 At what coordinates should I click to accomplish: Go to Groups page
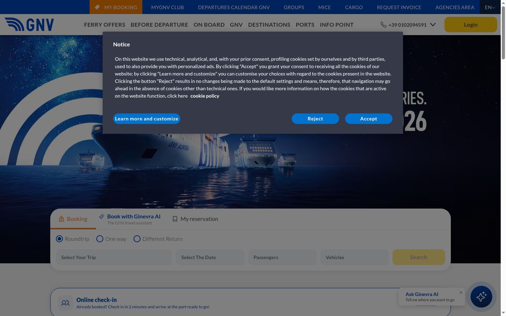coord(294,7)
